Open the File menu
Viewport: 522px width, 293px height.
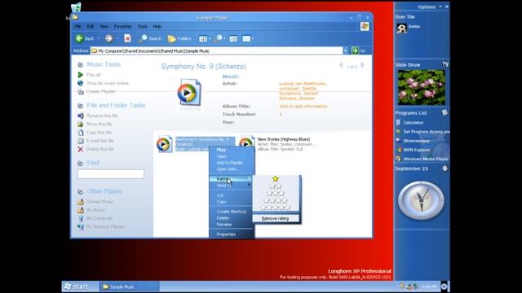[78, 26]
